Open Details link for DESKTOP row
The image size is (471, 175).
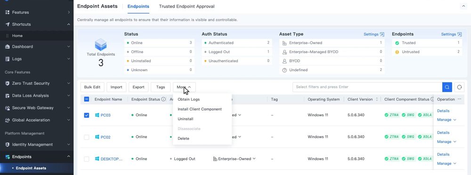point(443,154)
